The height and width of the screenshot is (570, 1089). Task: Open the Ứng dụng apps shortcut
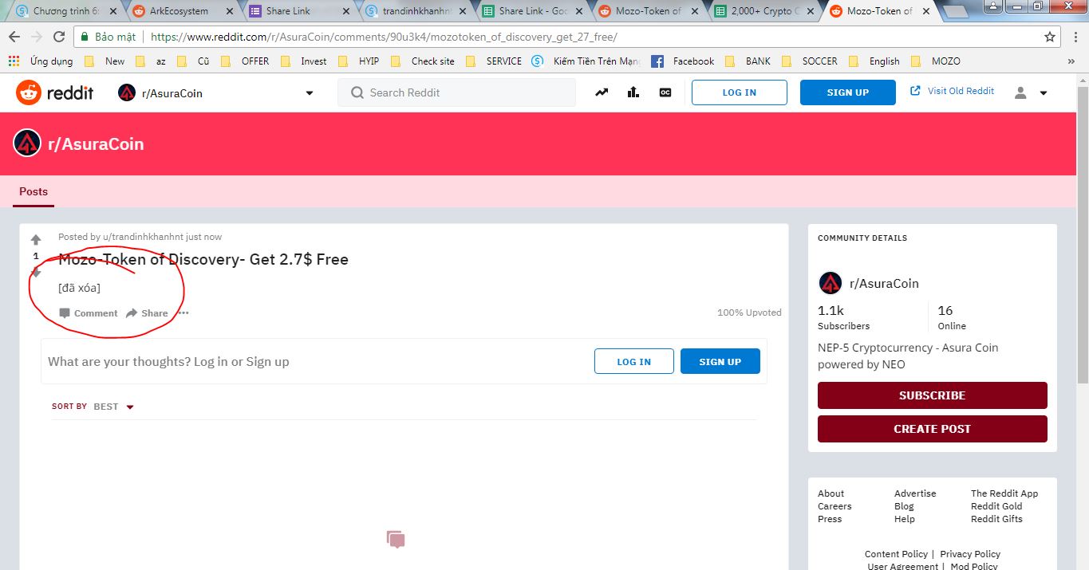(x=41, y=61)
